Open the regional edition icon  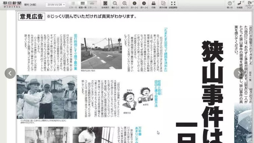click(239, 4)
